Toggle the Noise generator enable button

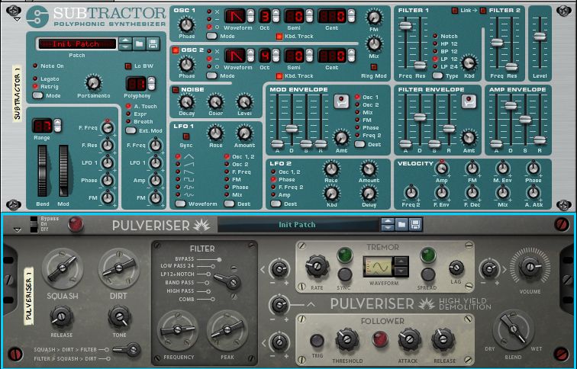pos(176,90)
